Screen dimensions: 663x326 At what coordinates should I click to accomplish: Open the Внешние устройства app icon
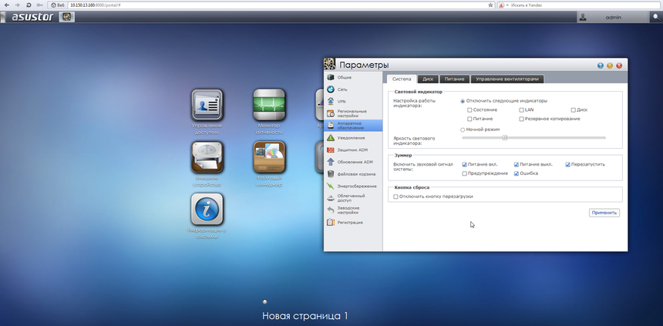pyautogui.click(x=207, y=158)
